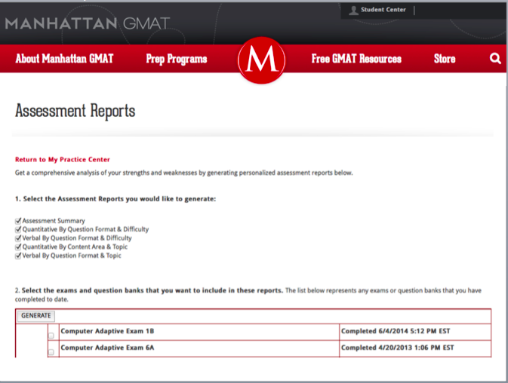Click the search magnifier icon
Screen dimensions: 508x383
pos(495,59)
